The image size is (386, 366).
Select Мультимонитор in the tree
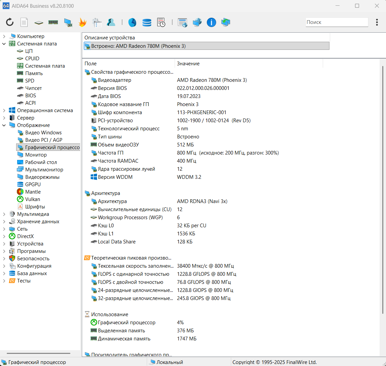click(44, 169)
